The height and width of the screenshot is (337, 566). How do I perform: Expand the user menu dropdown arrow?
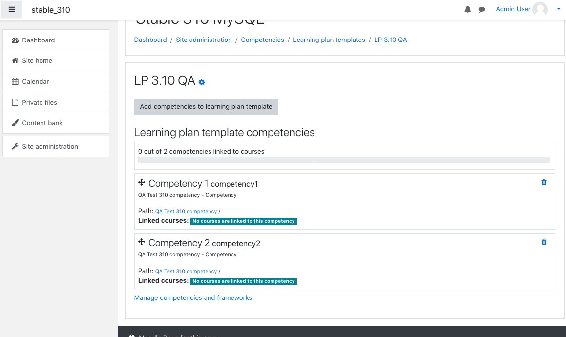(x=558, y=9)
